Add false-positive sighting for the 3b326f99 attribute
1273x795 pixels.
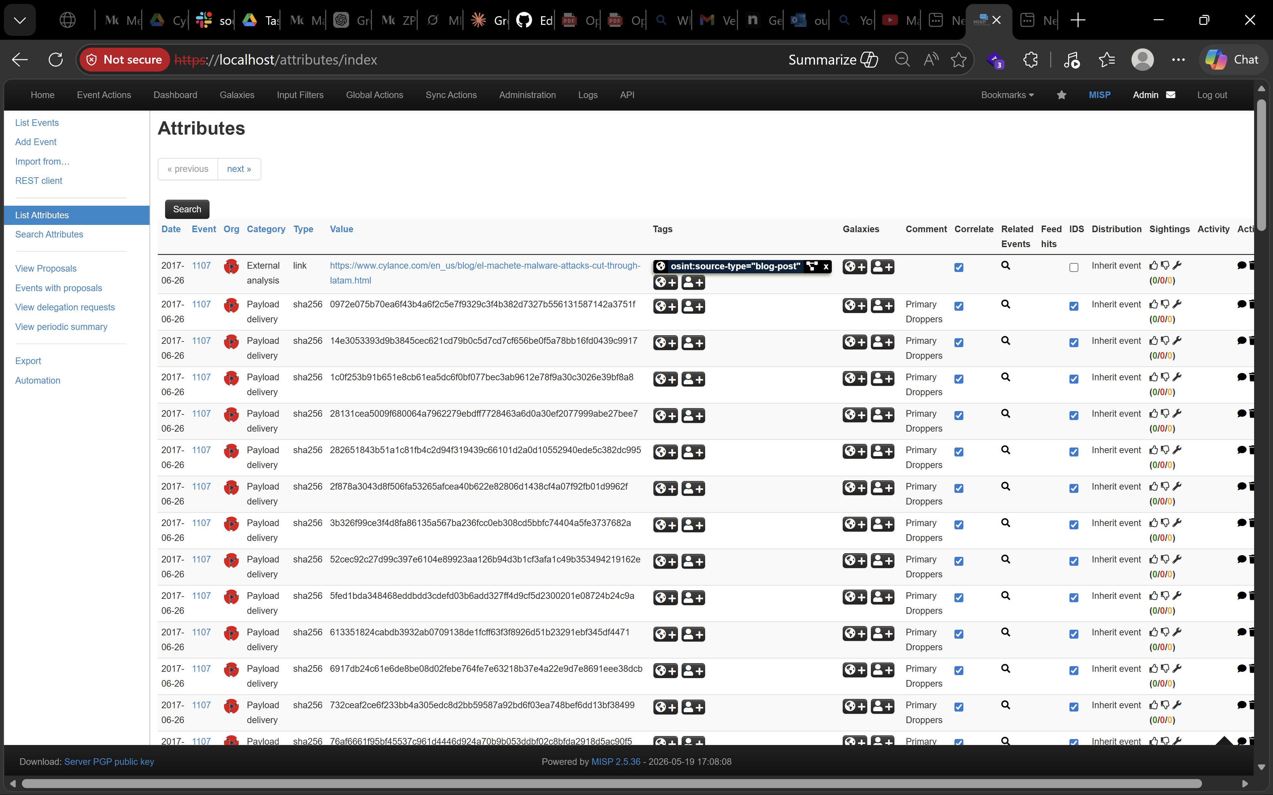click(x=1165, y=523)
